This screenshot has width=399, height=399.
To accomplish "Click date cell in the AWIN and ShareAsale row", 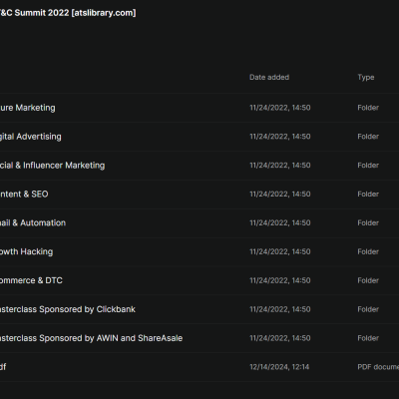I will [x=280, y=338].
